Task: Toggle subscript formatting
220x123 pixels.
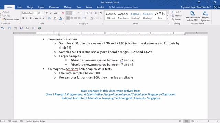Action: [x=40, y=18]
